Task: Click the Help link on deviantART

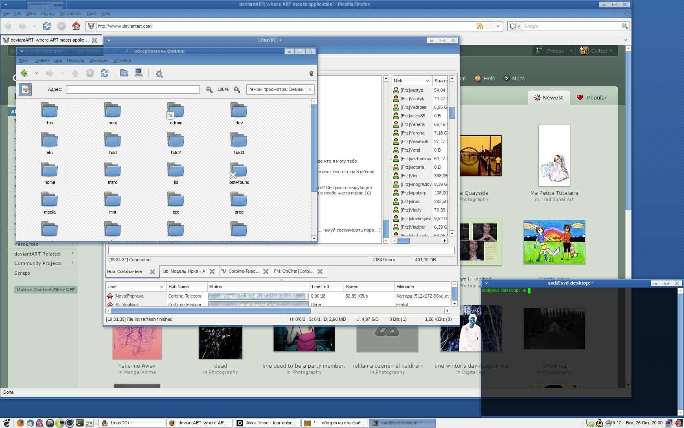Action: pos(485,79)
